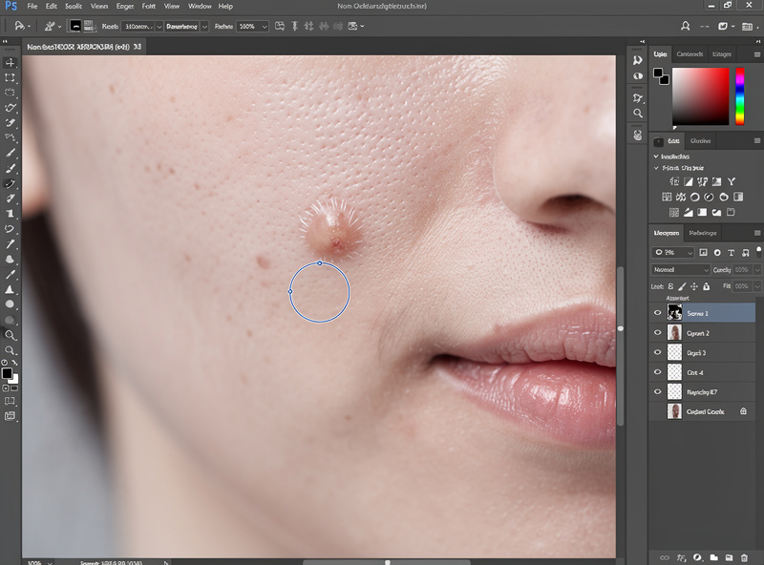Click the lock position cross-arrows icon
This screenshot has height=565, width=764.
694,286
